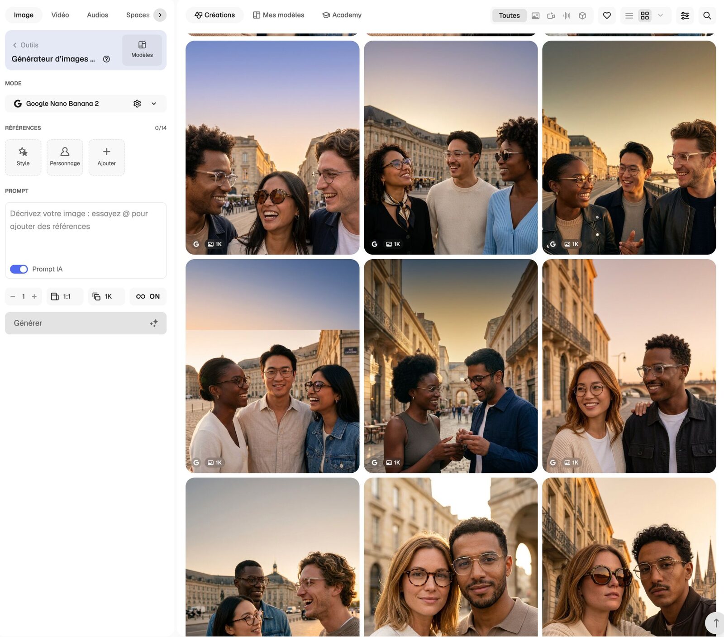Viewport: 724px width, 637px height.
Task: Switch to grid view icon
Action: pyautogui.click(x=645, y=15)
